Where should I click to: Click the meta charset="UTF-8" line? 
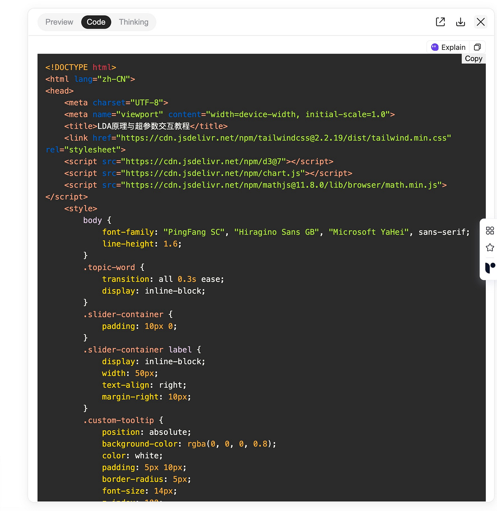point(116,103)
